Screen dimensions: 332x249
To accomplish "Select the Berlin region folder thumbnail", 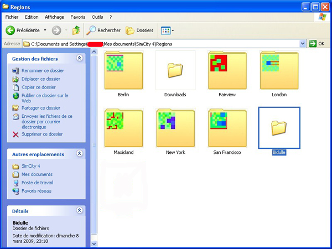I will click(x=123, y=70).
